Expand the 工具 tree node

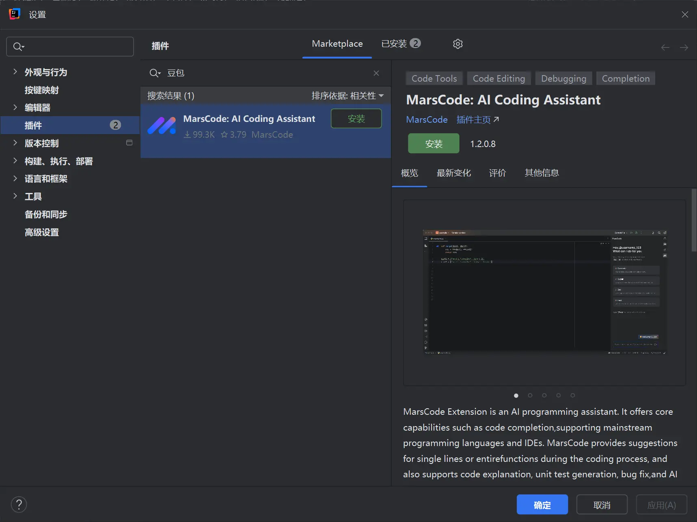15,196
